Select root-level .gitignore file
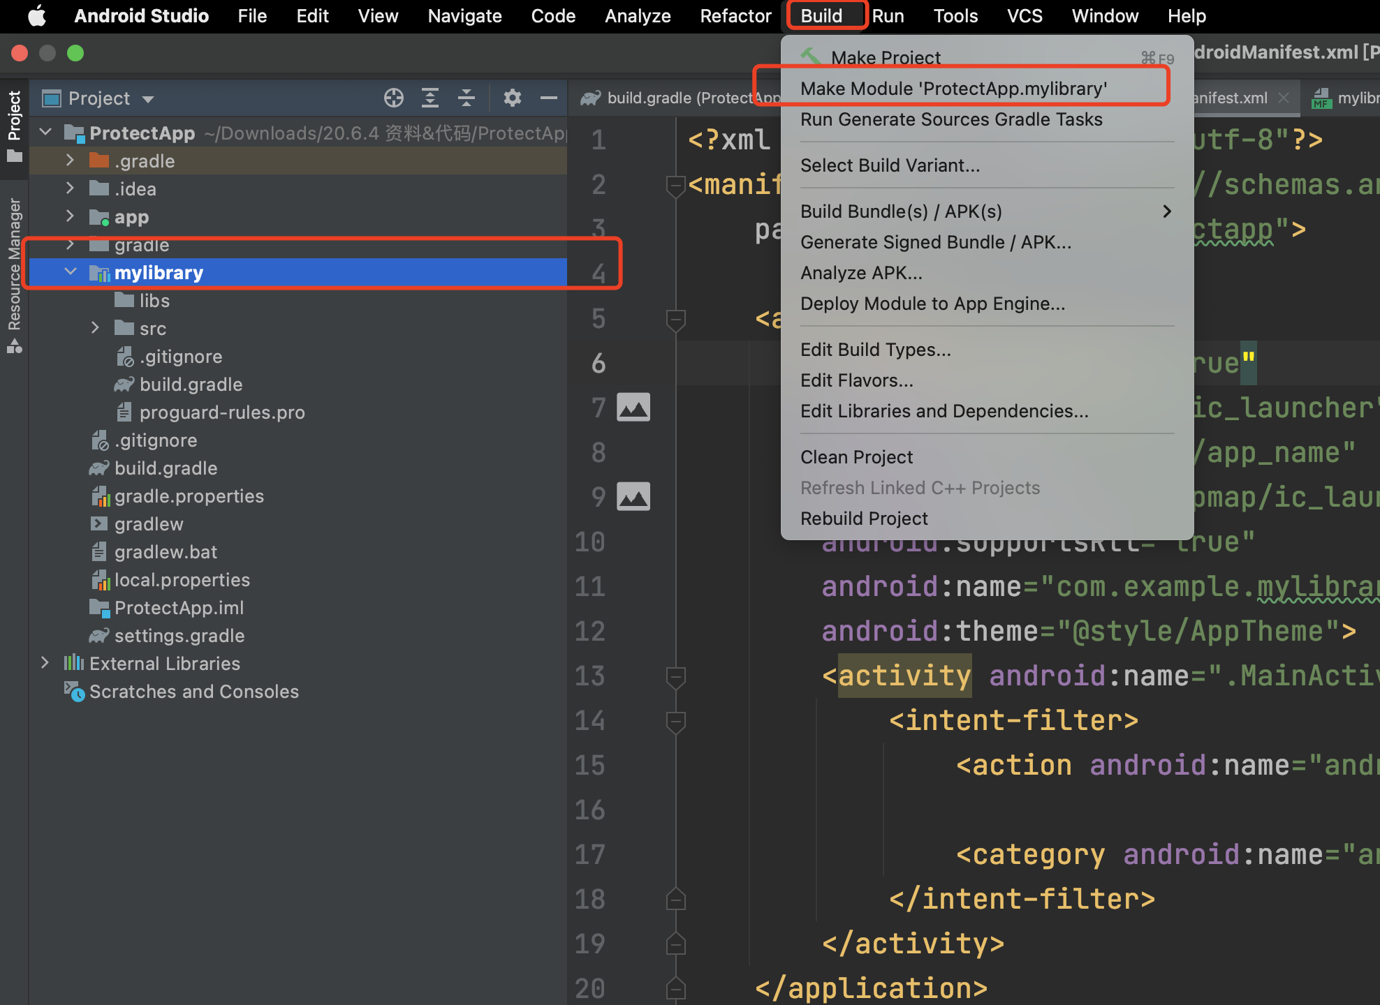Viewport: 1380px width, 1005px height. 155,440
